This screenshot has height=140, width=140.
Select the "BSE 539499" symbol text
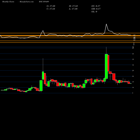(x=44, y=2)
